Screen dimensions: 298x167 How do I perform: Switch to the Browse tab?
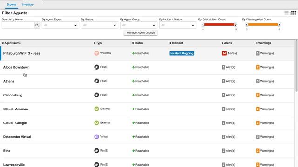tap(11, 4)
